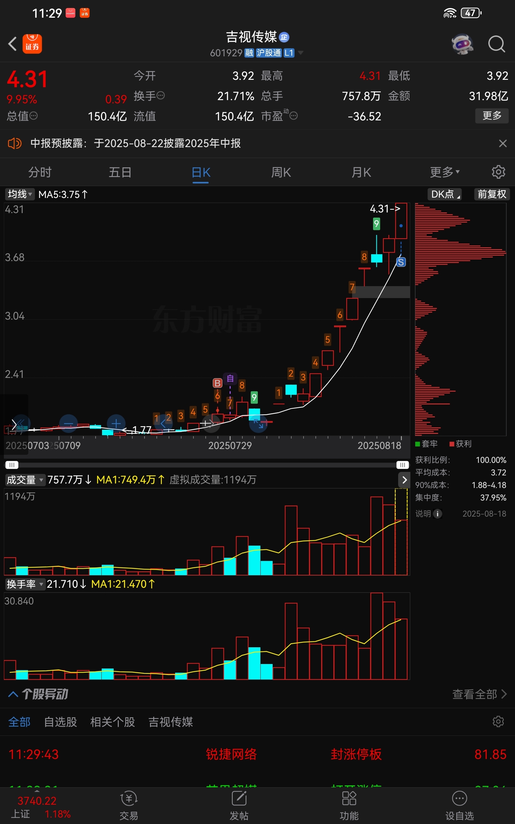Expand the left edge chevron panel
Screen dimensions: 515x824
click(x=14, y=424)
